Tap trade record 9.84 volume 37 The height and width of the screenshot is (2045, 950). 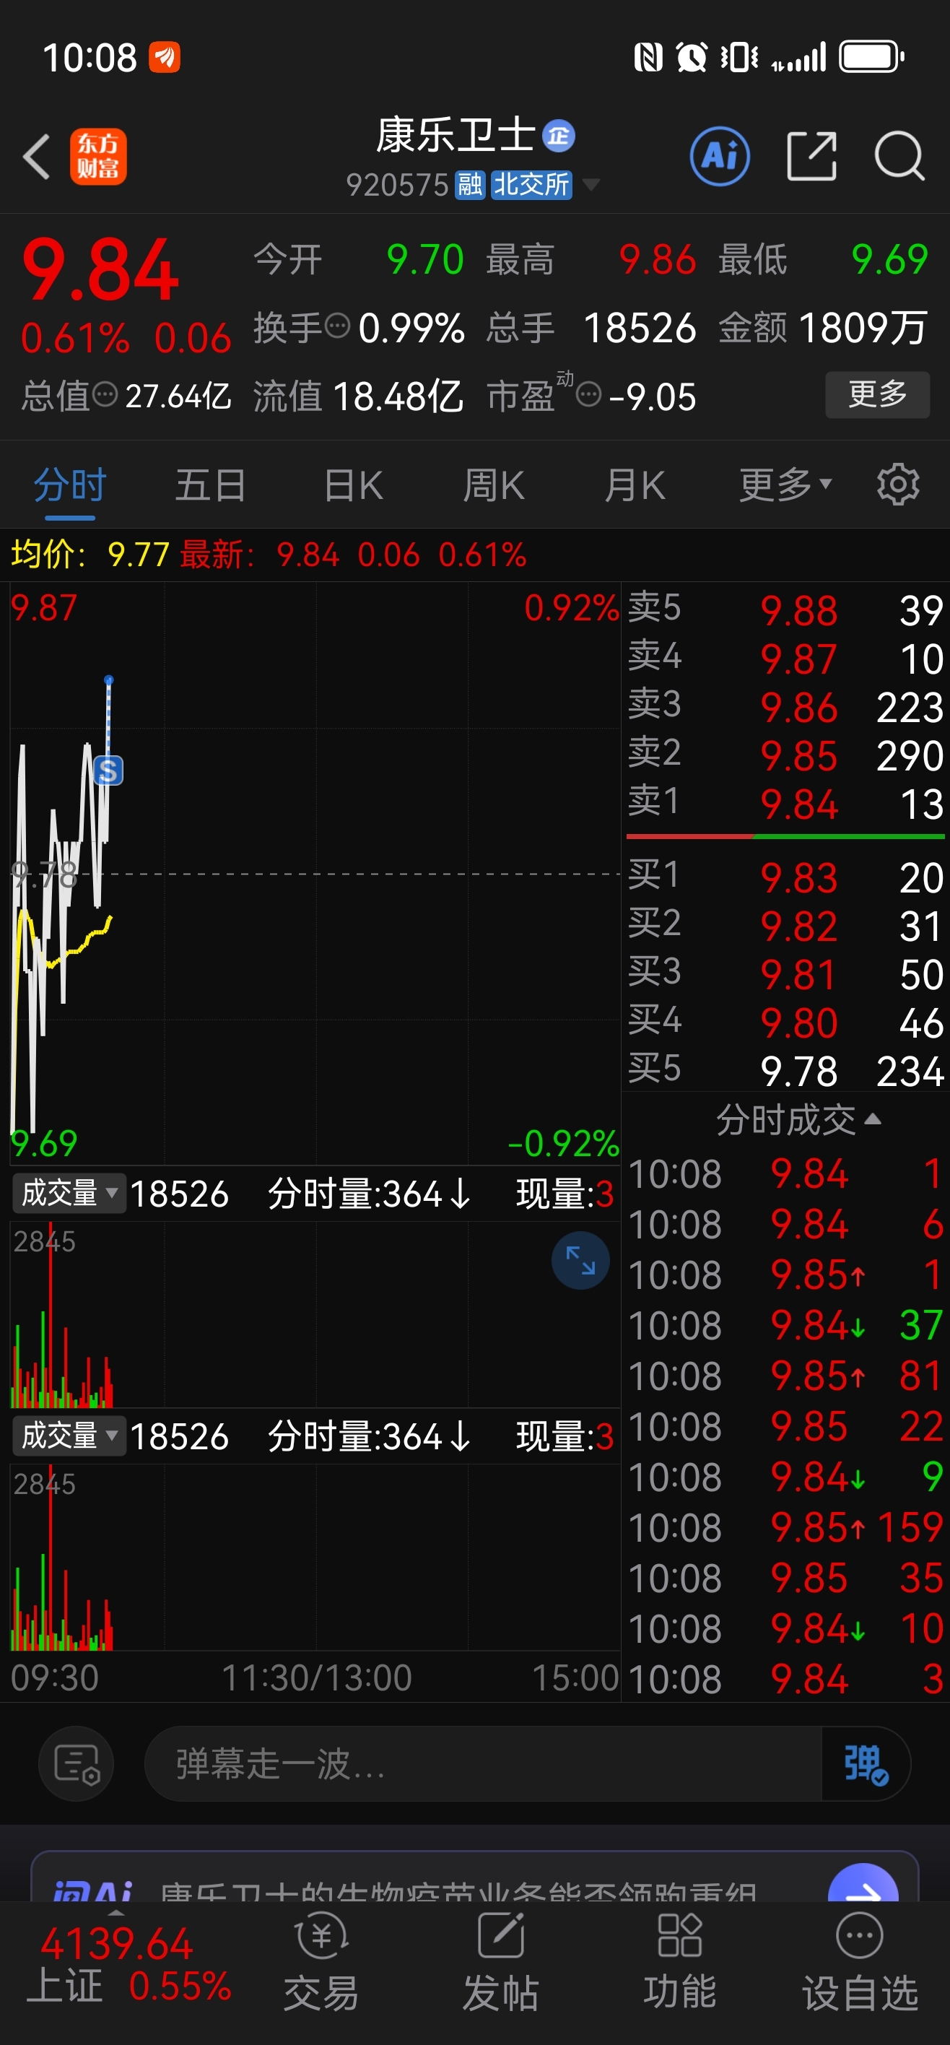tap(785, 1325)
